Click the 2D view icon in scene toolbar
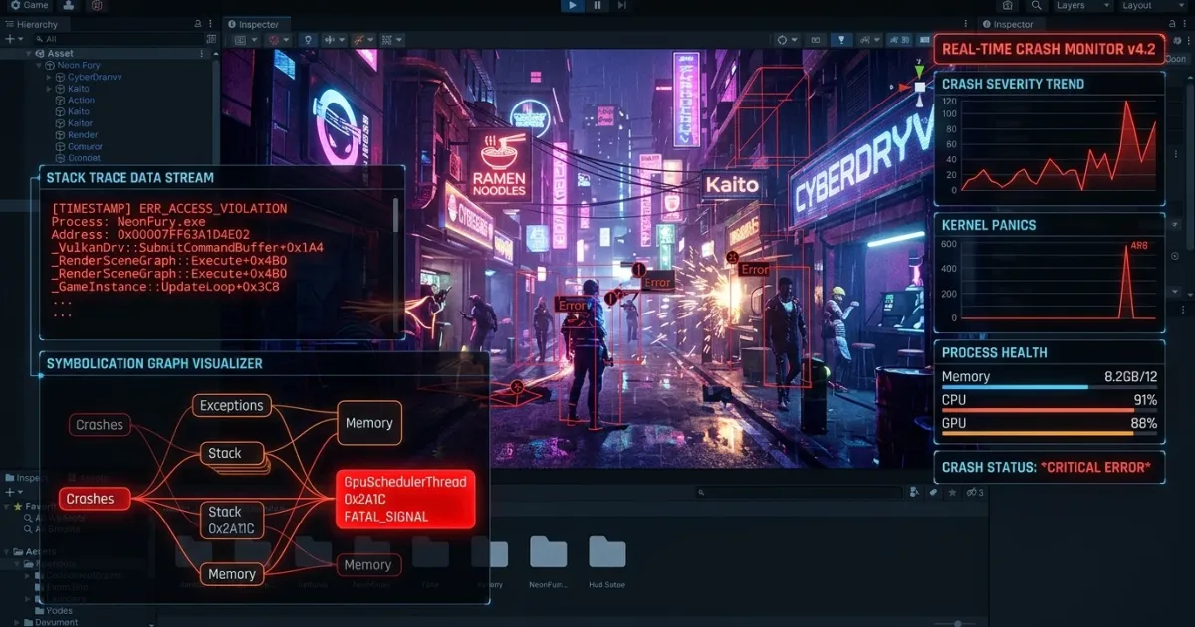 (x=815, y=40)
